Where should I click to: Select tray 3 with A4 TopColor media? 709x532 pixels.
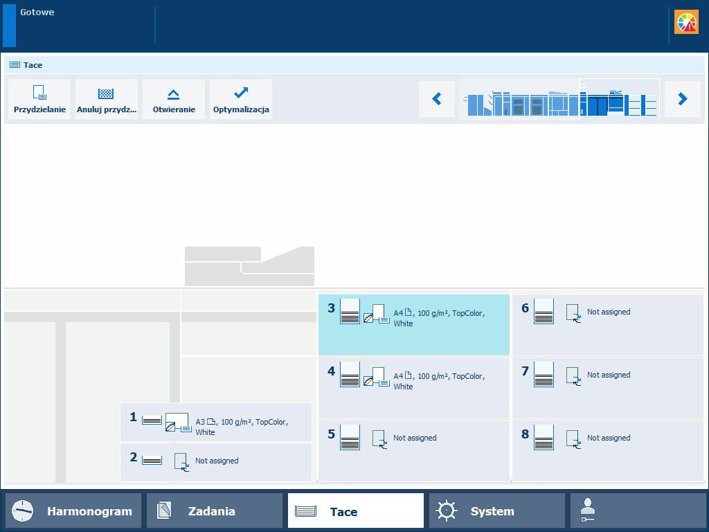point(414,325)
